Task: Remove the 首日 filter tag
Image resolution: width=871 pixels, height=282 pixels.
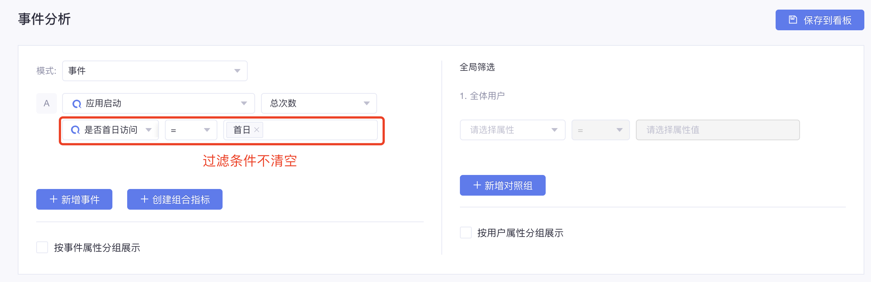Action: click(257, 130)
